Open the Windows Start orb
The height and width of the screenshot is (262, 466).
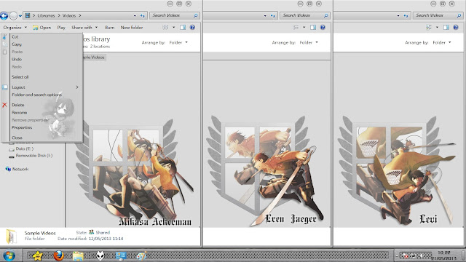(9, 255)
